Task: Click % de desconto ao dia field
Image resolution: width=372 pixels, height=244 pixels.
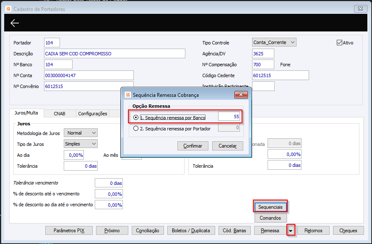Action: tap(109, 205)
